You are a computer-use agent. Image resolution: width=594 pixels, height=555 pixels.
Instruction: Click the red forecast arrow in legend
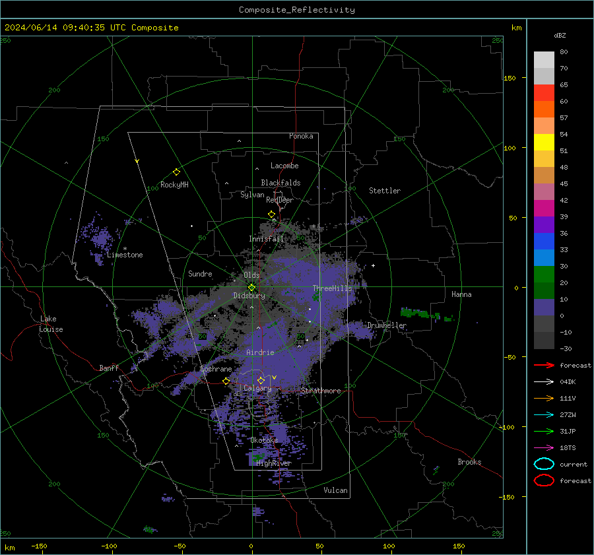544,365
